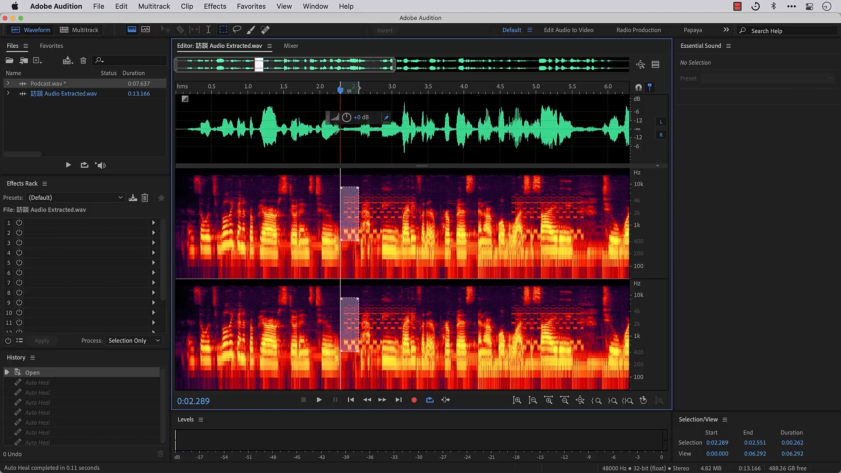The height and width of the screenshot is (473, 841).
Task: Toggle power for effects rack slot 1
Action: (19, 222)
